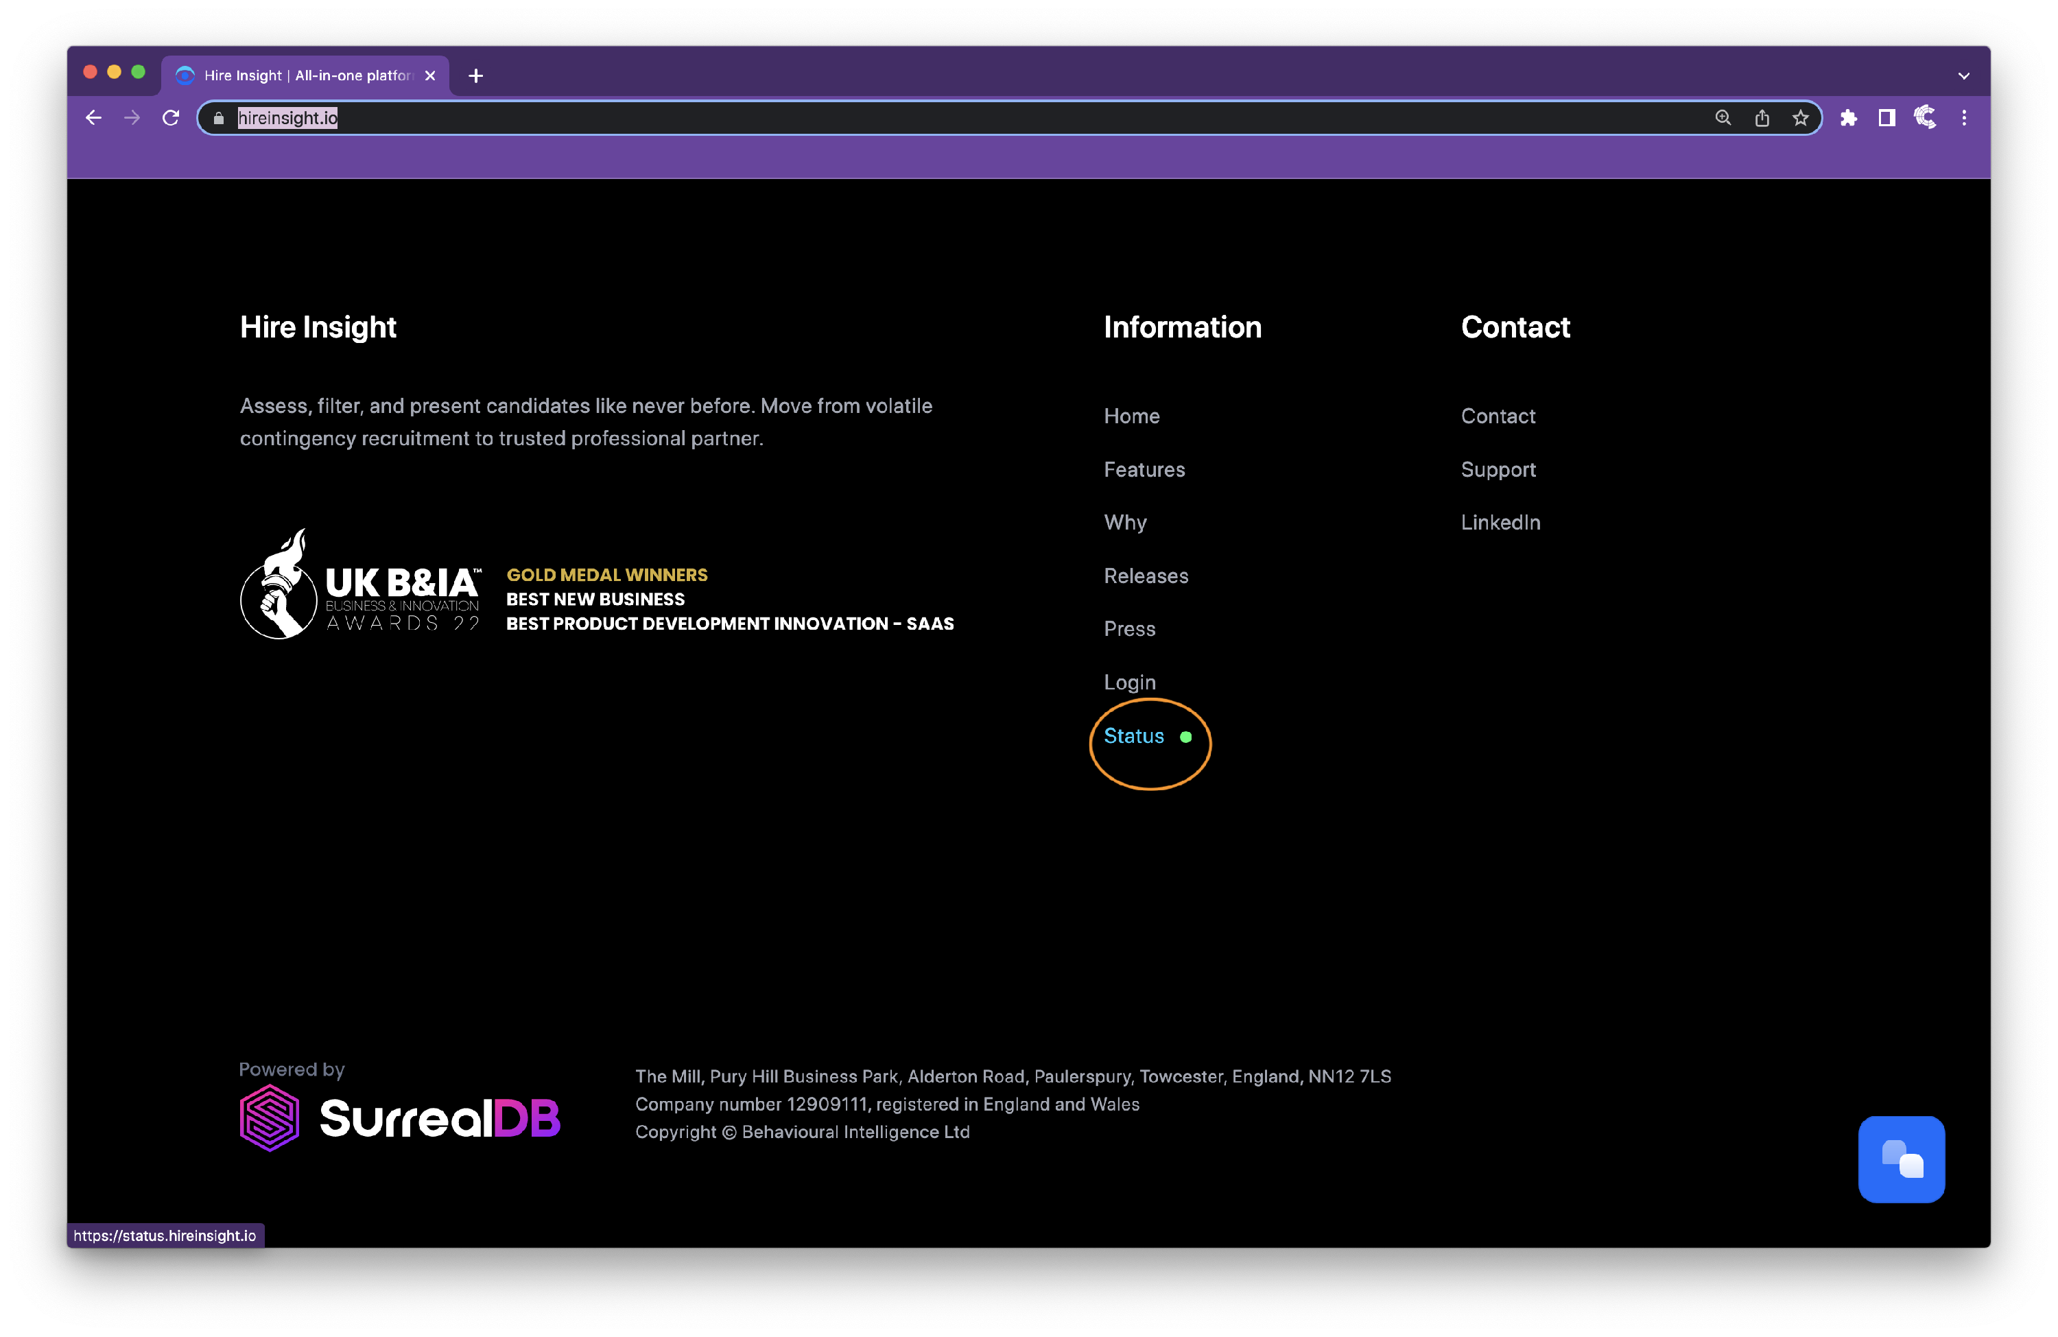This screenshot has width=2058, height=1337.
Task: Bookmark this page with star icon
Action: pyautogui.click(x=1800, y=117)
